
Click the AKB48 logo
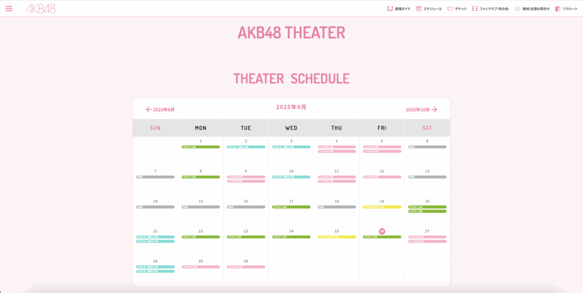[41, 9]
